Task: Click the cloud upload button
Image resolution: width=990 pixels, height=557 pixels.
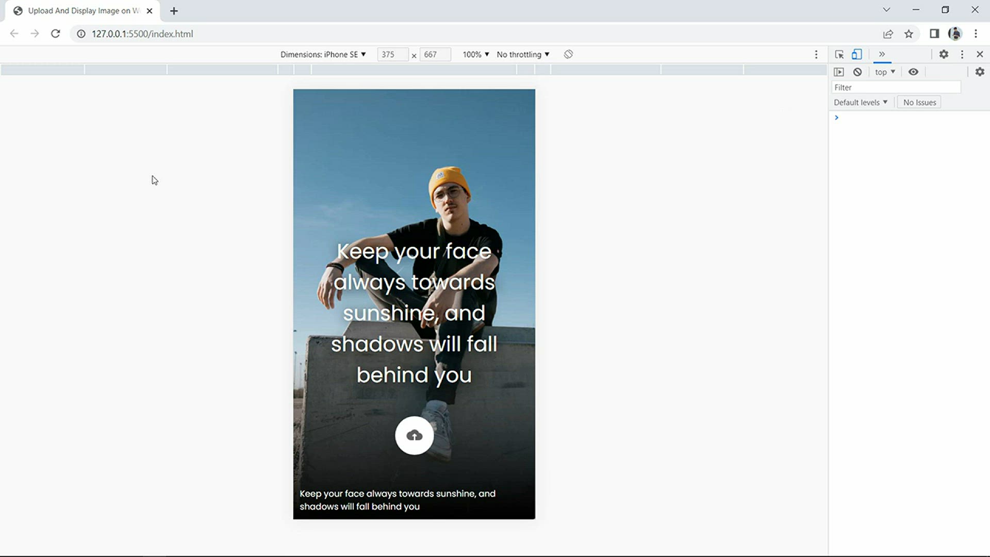Action: click(414, 435)
